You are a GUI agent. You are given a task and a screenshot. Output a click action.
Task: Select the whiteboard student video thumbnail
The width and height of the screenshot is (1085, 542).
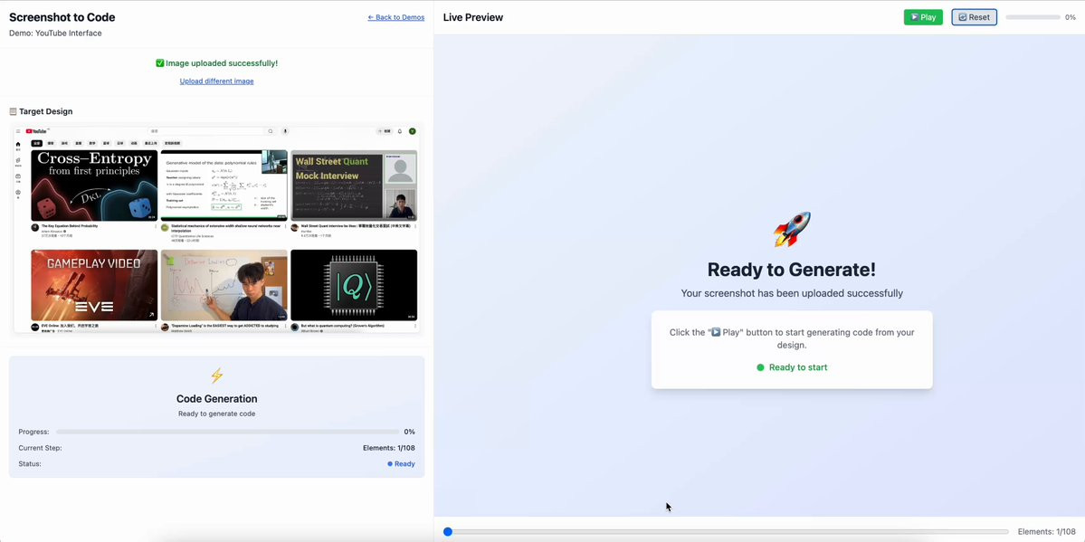[x=224, y=285]
